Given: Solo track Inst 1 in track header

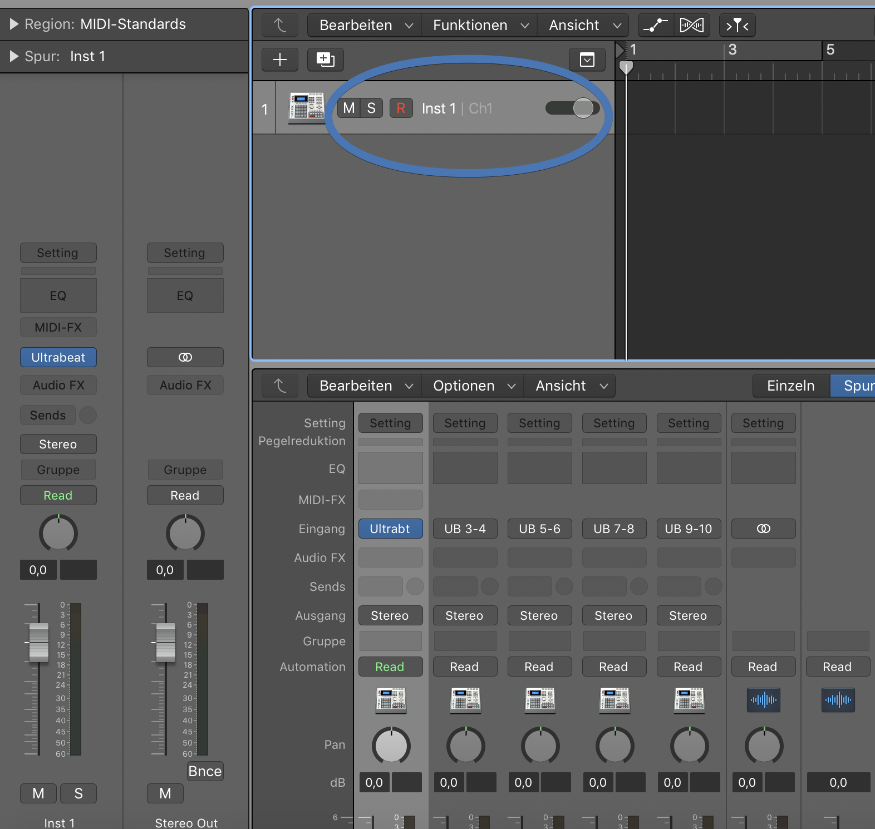Looking at the screenshot, I should 371,108.
